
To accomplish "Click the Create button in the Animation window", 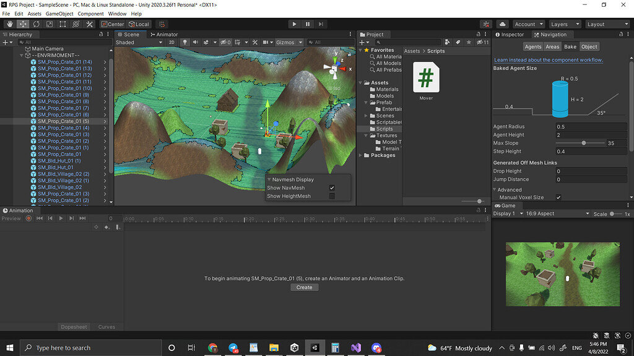I will (304, 287).
